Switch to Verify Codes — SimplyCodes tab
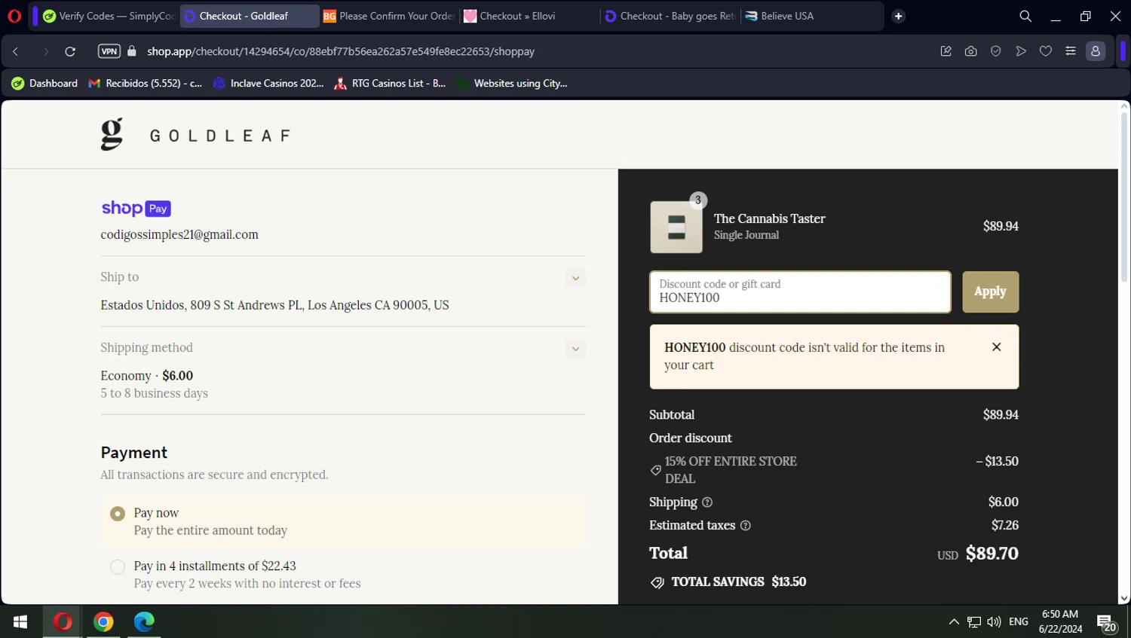Screen dimensions: 1131x638 (108, 16)
